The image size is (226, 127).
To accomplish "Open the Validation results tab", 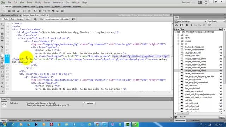I will pos(13,120).
